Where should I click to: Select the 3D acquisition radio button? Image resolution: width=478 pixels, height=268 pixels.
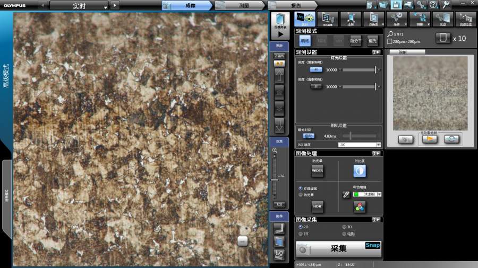[344, 227]
